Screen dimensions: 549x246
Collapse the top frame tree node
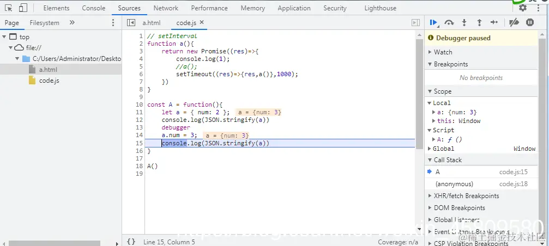click(4, 36)
